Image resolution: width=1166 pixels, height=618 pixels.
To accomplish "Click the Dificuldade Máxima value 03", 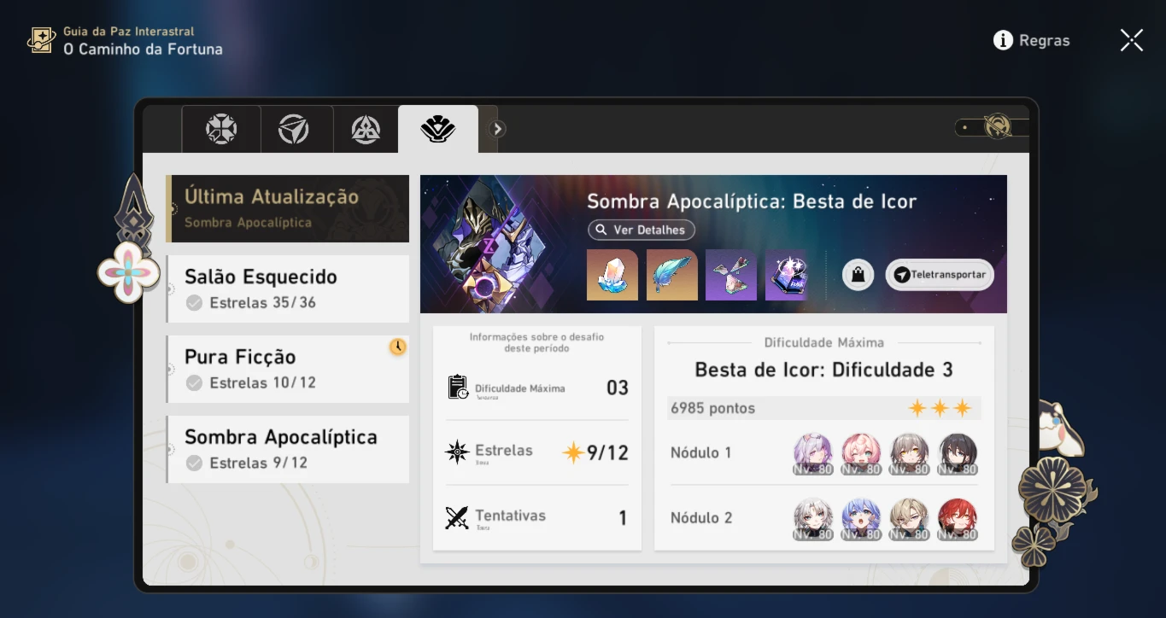I will pos(618,388).
